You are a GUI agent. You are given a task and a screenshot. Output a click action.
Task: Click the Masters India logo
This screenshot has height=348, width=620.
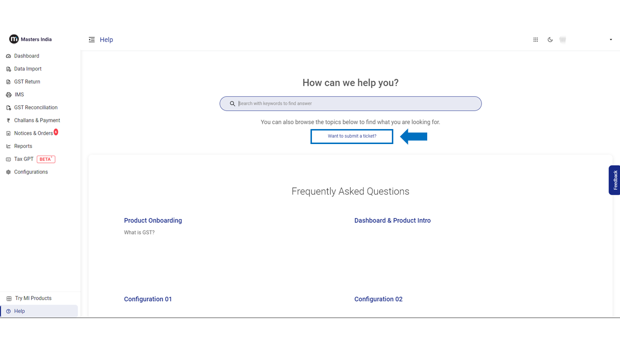(x=14, y=39)
